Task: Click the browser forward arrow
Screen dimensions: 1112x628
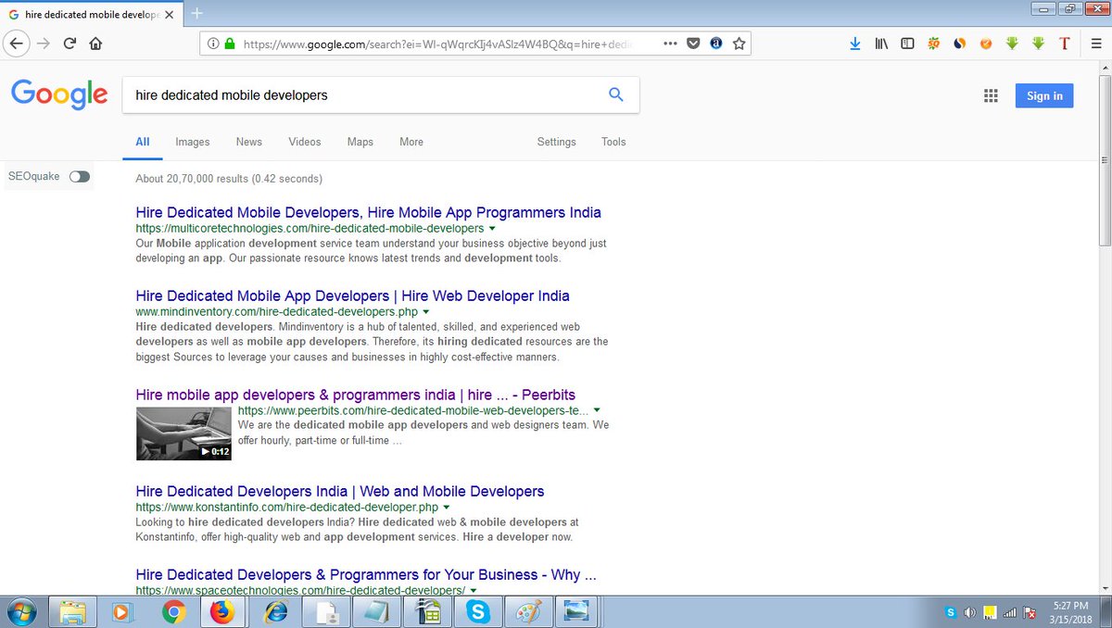Action: click(x=44, y=44)
